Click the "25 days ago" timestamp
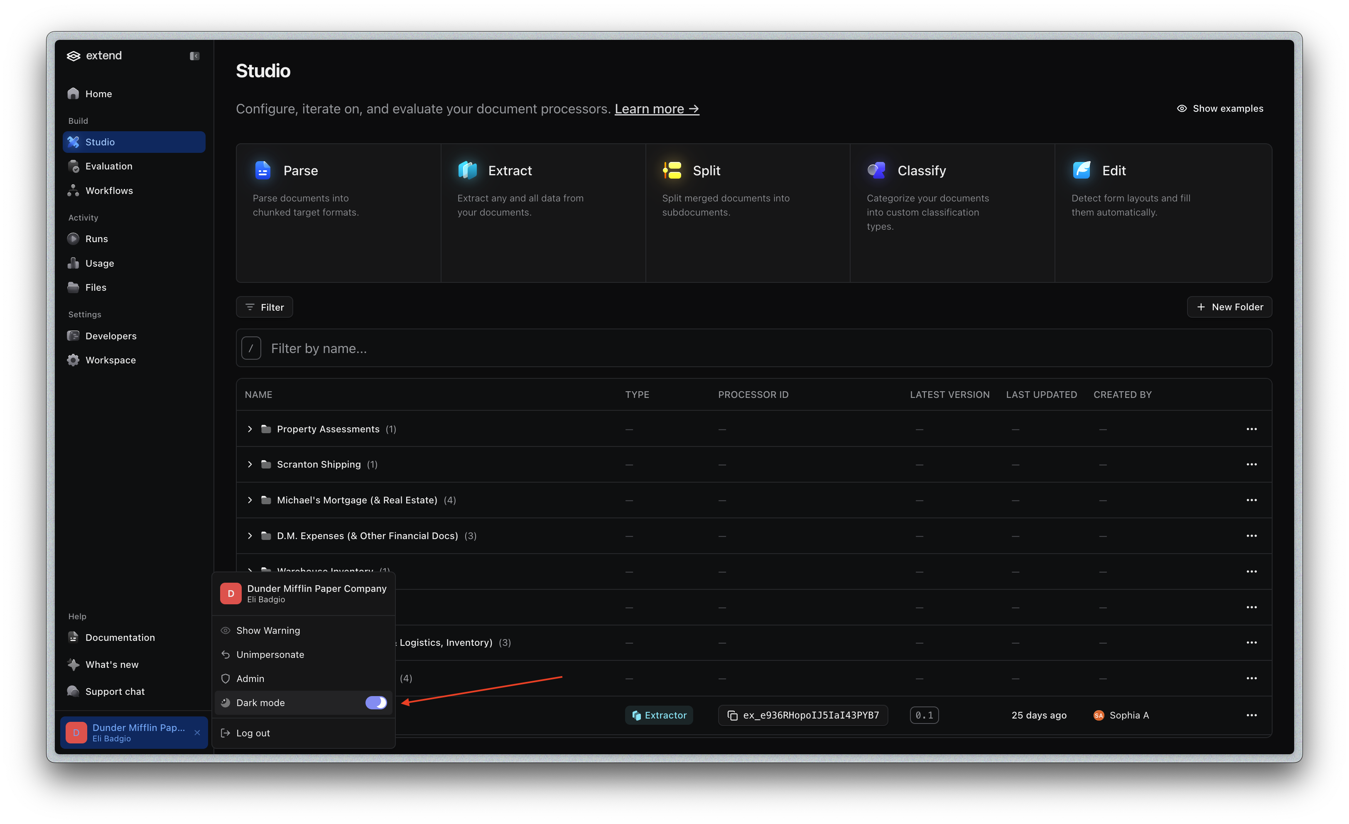This screenshot has width=1349, height=824. (x=1039, y=715)
